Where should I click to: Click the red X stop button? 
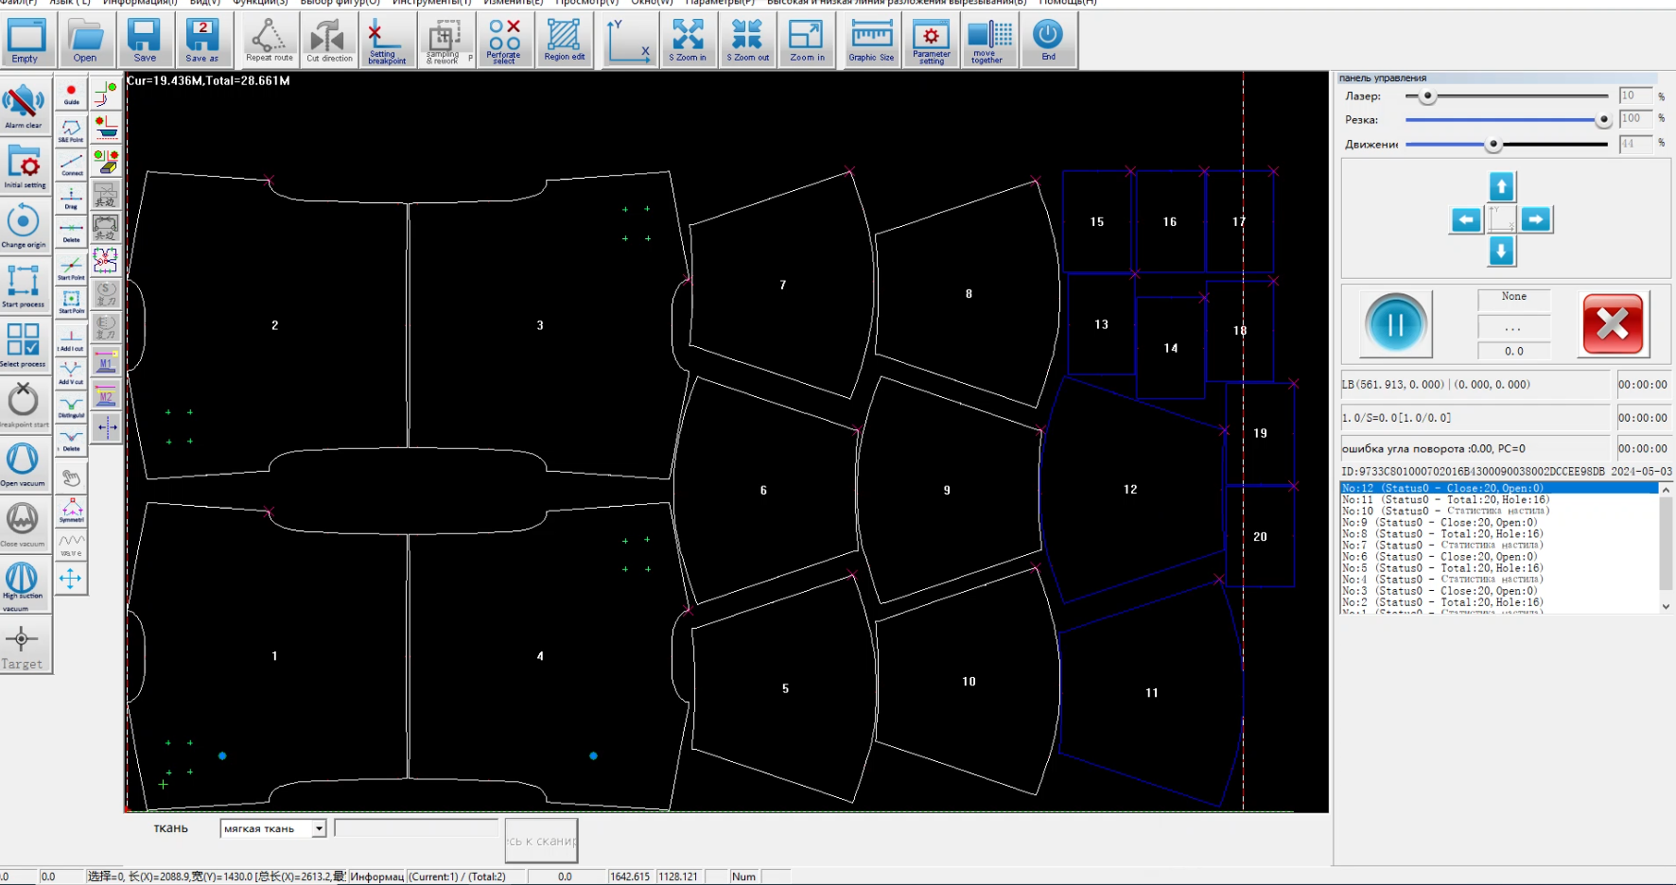[1612, 324]
